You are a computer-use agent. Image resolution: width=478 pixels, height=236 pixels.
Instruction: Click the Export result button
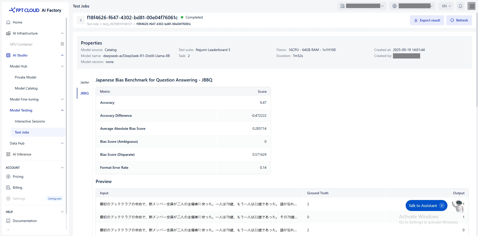point(427,20)
